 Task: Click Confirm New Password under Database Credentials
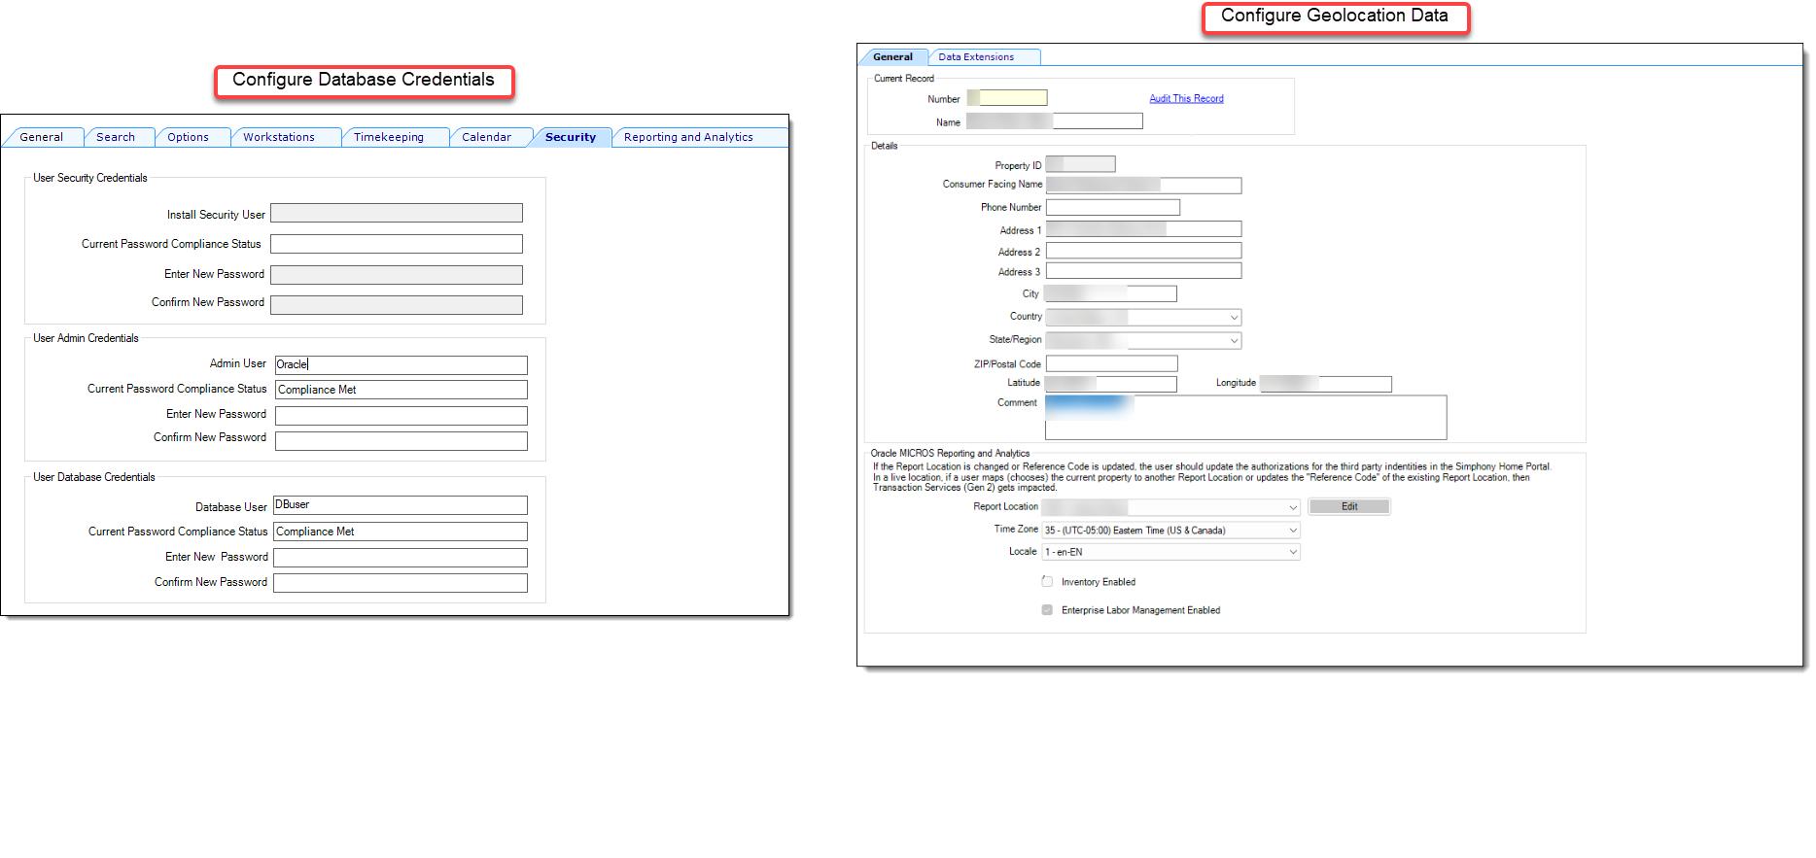click(401, 583)
